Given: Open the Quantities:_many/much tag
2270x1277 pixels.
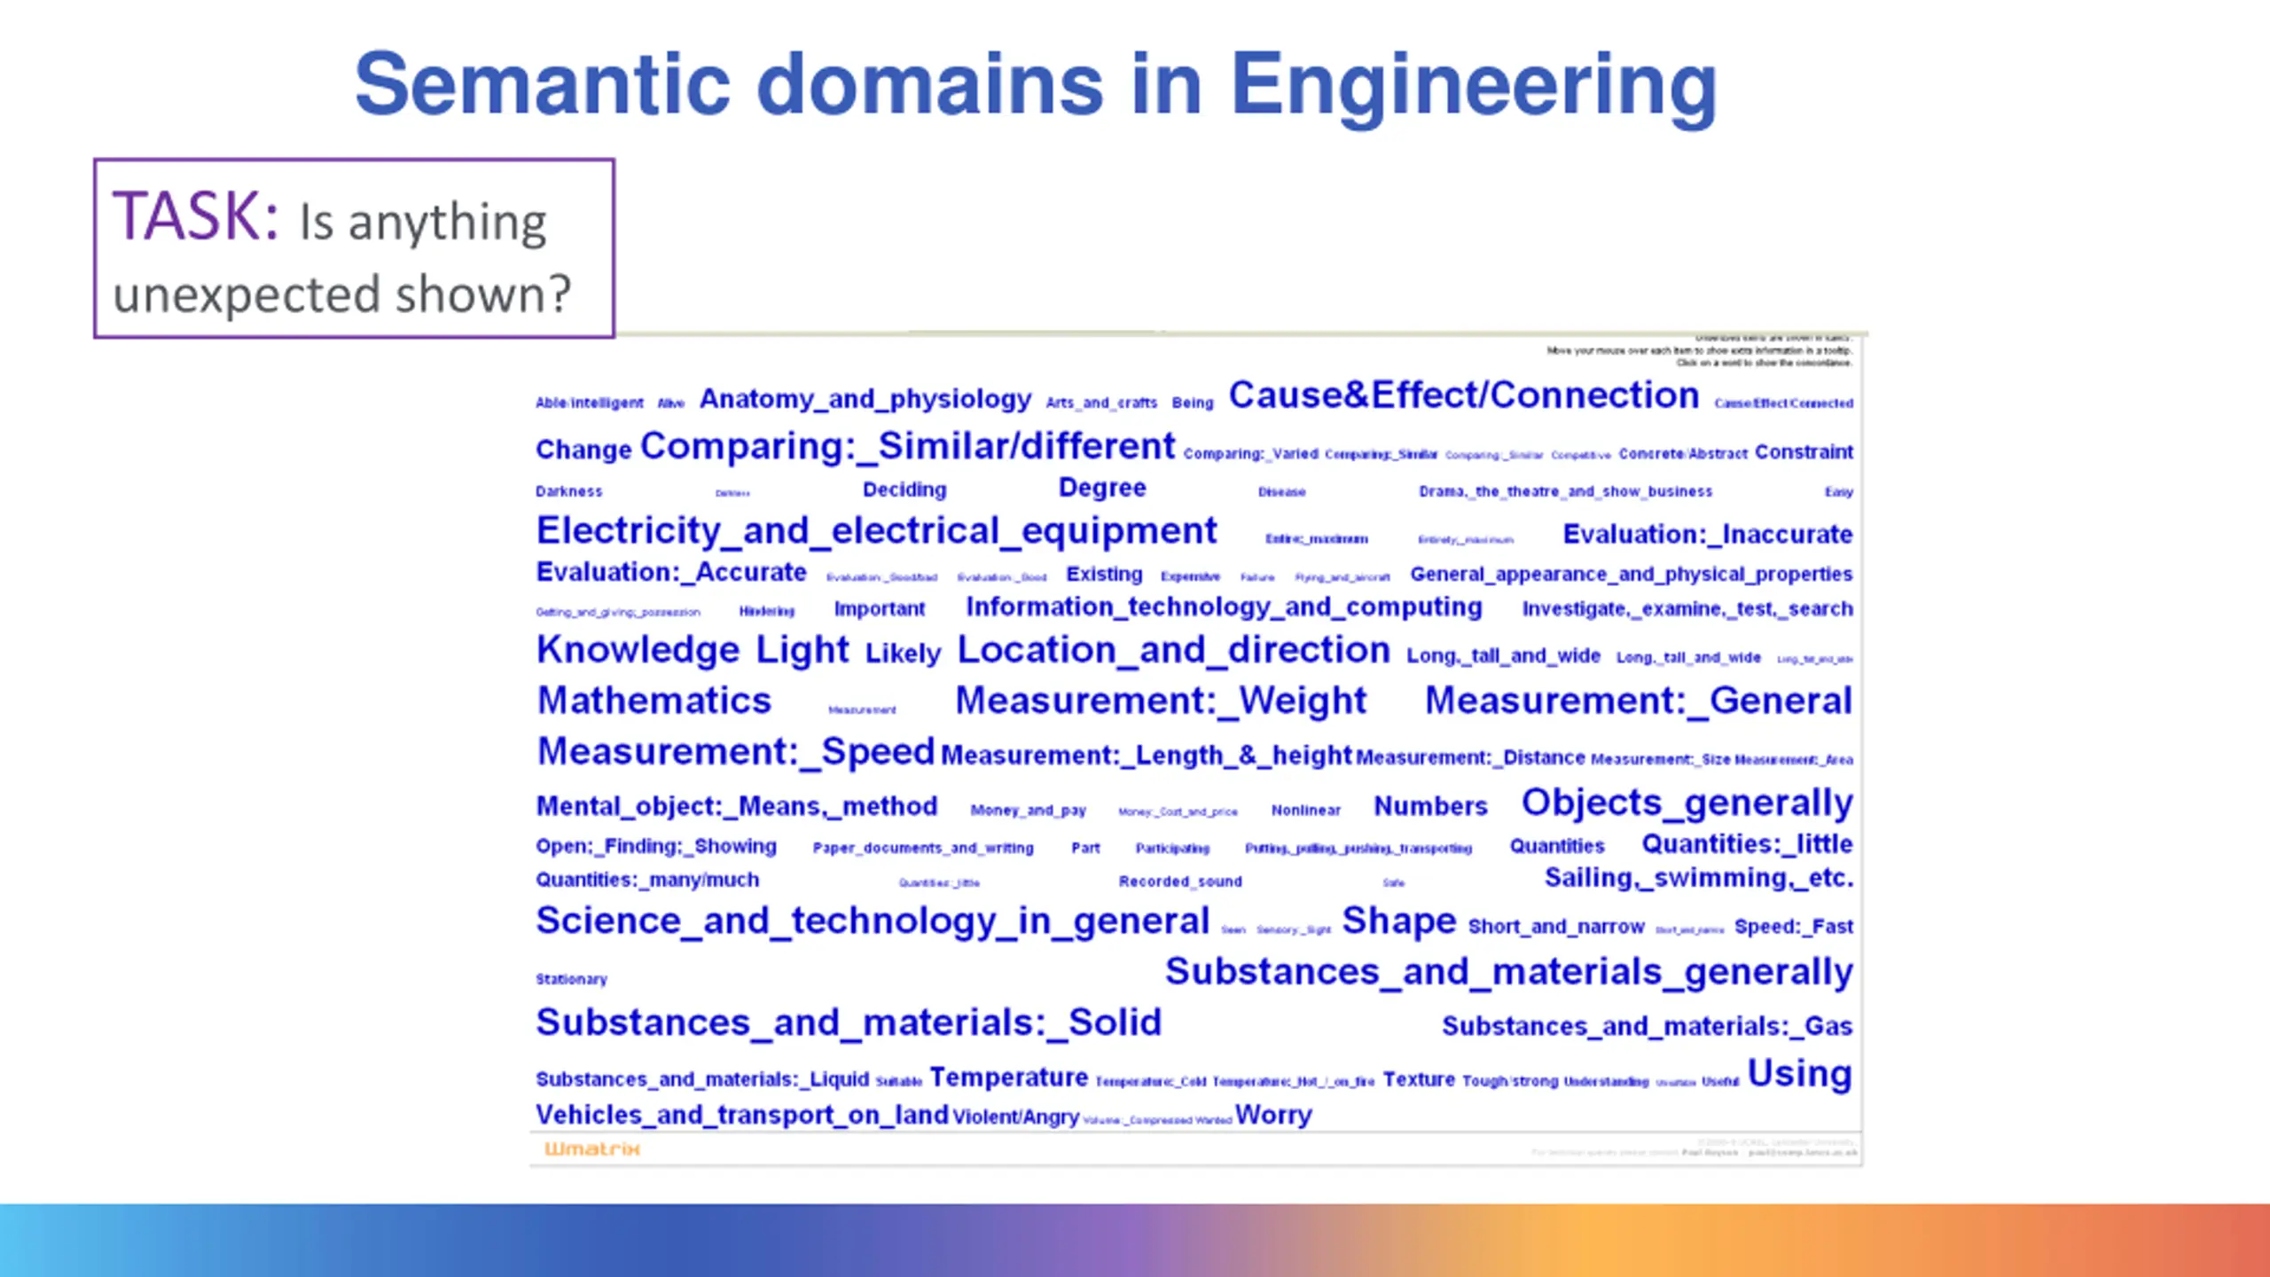Looking at the screenshot, I should (x=647, y=881).
